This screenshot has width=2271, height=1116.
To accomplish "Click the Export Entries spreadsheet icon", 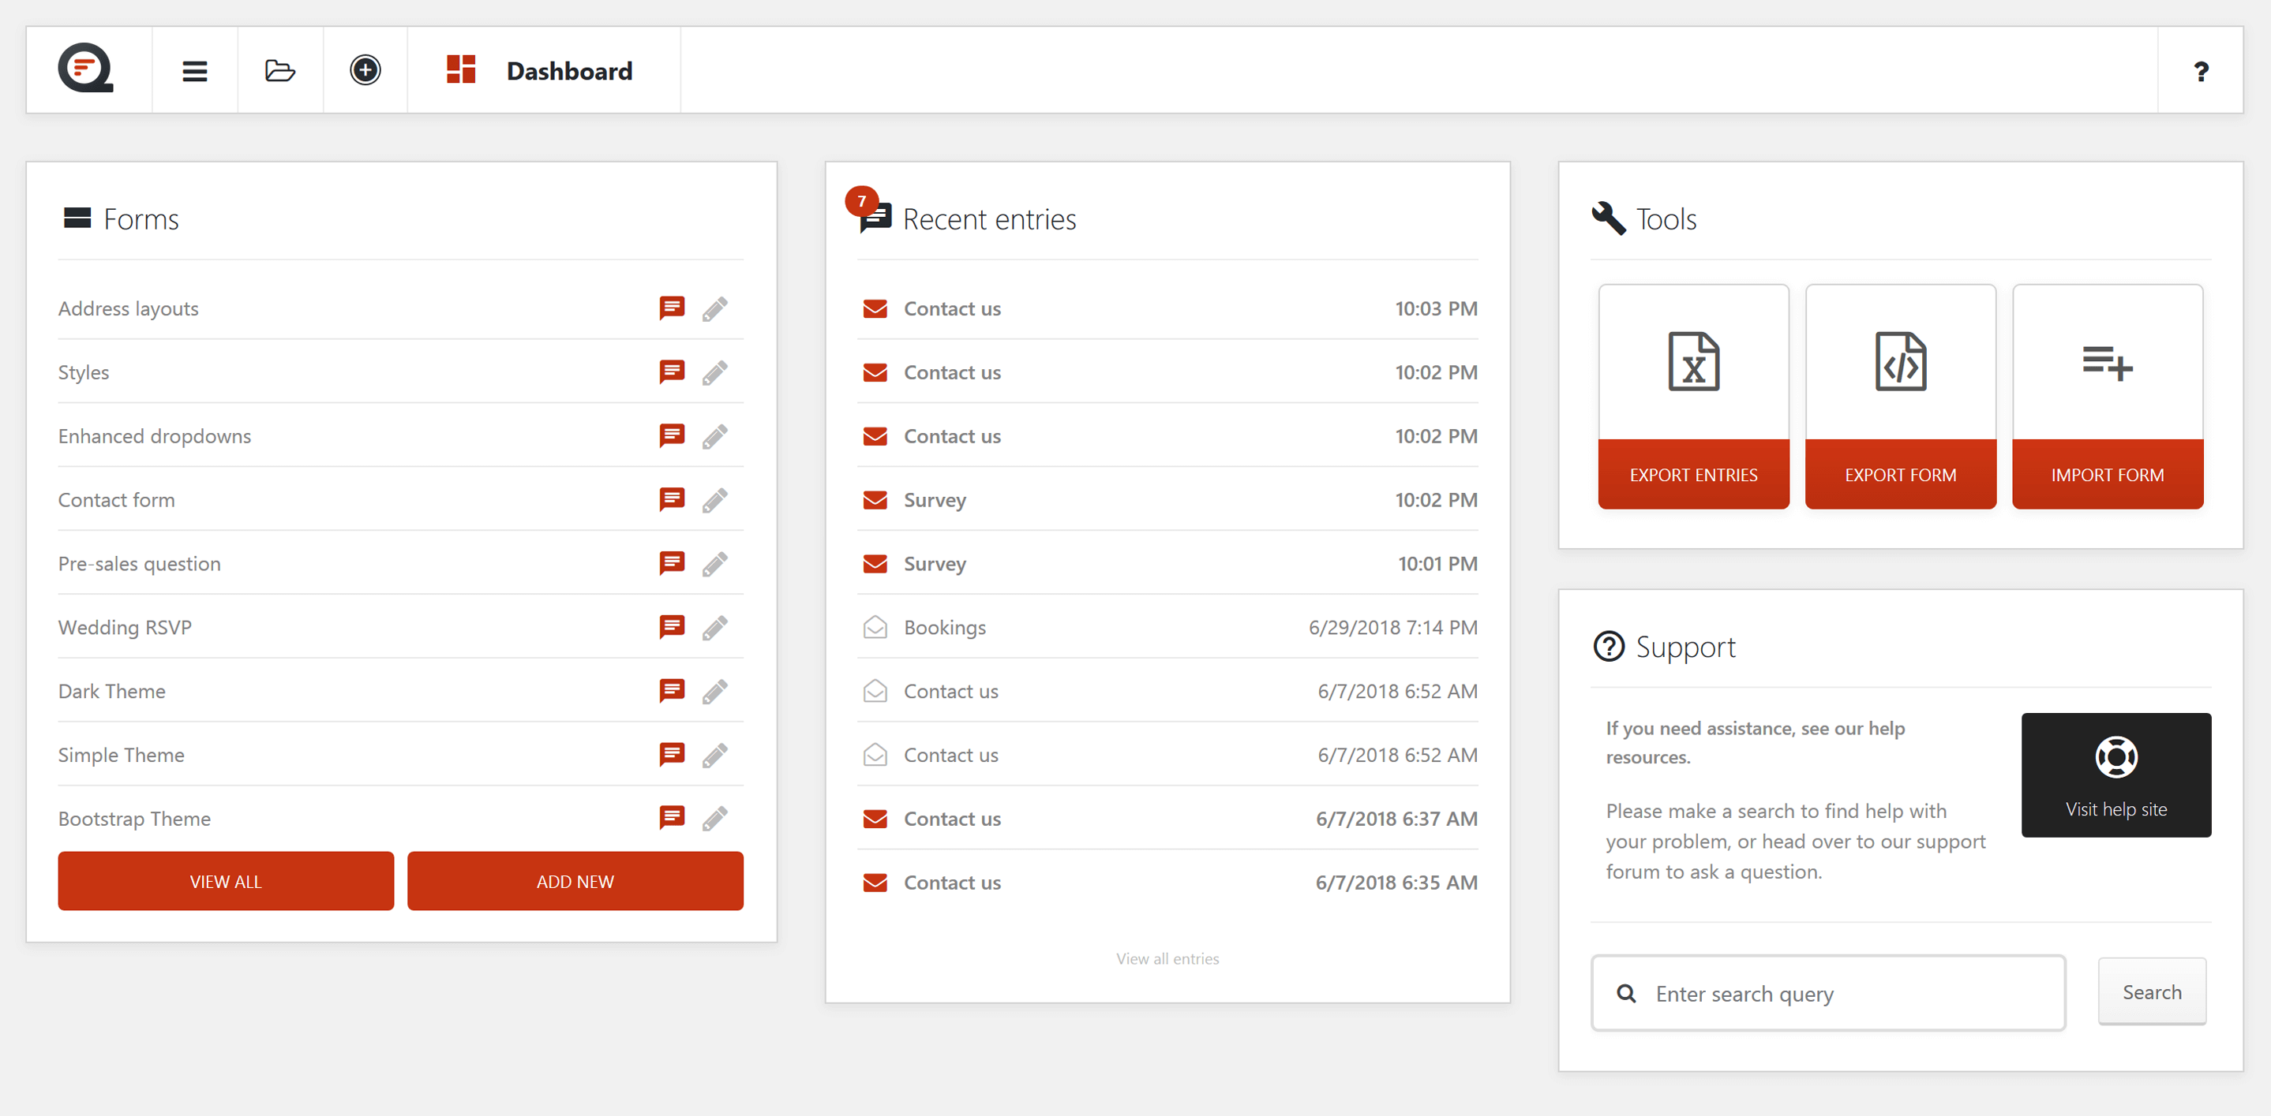I will [x=1692, y=361].
